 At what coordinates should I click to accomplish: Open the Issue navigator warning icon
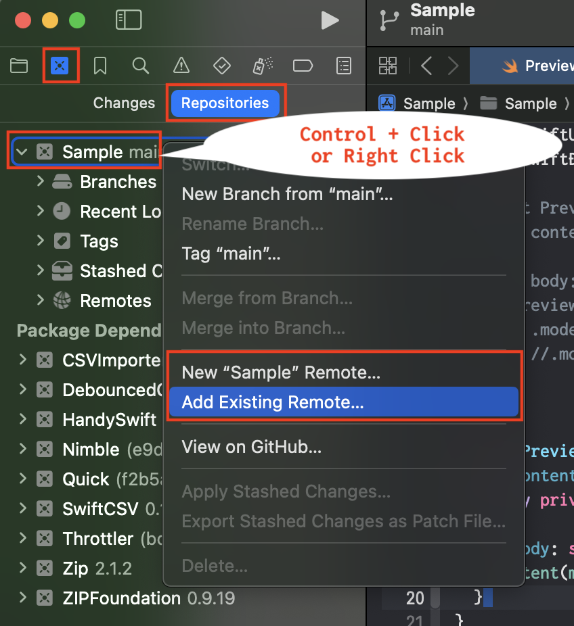[x=181, y=66]
